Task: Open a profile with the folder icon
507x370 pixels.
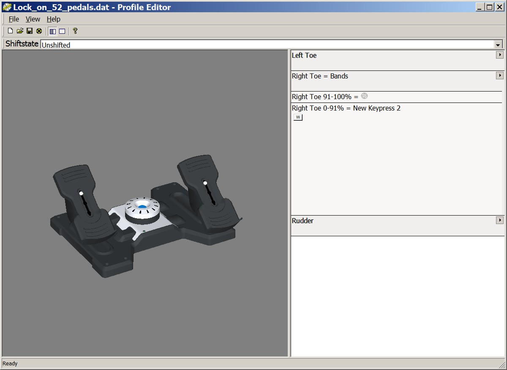Action: point(20,31)
